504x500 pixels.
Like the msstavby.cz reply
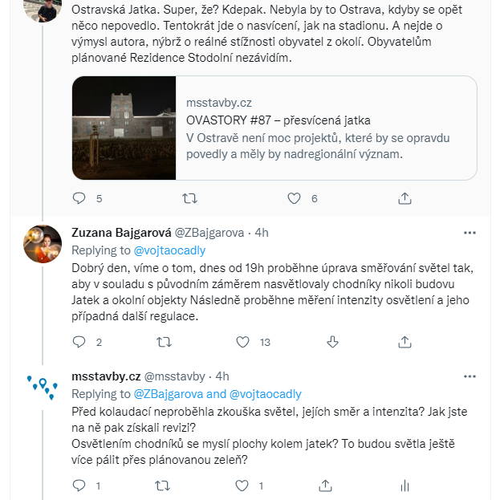[242, 486]
